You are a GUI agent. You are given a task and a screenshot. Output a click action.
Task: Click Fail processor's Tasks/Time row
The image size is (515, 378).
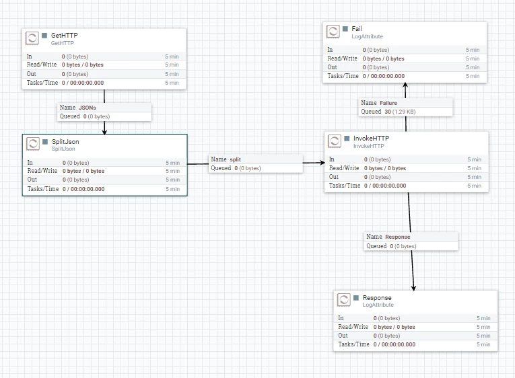(x=405, y=76)
